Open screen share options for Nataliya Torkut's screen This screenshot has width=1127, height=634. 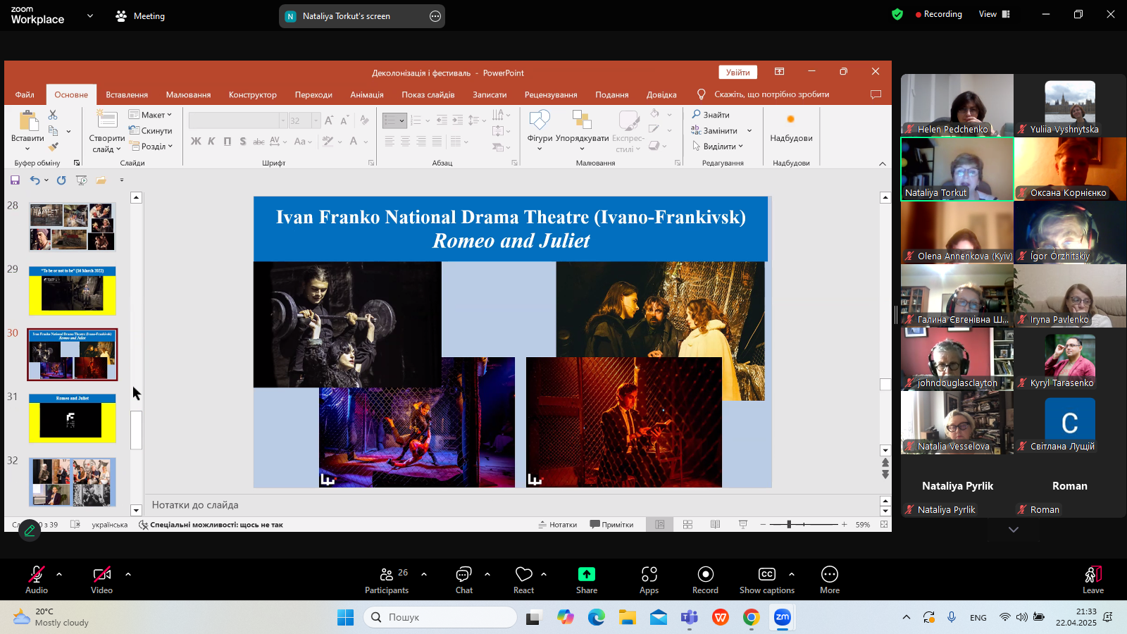click(x=435, y=16)
